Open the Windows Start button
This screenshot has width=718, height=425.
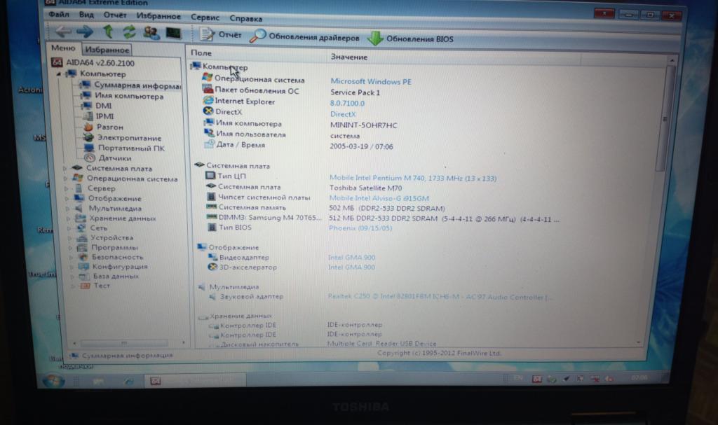pos(53,381)
